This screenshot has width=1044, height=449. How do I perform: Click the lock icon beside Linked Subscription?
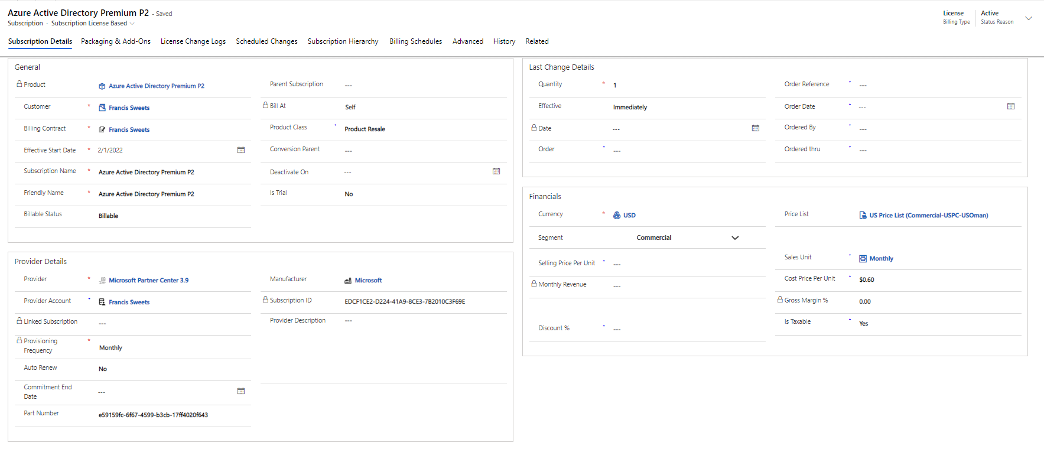[19, 321]
